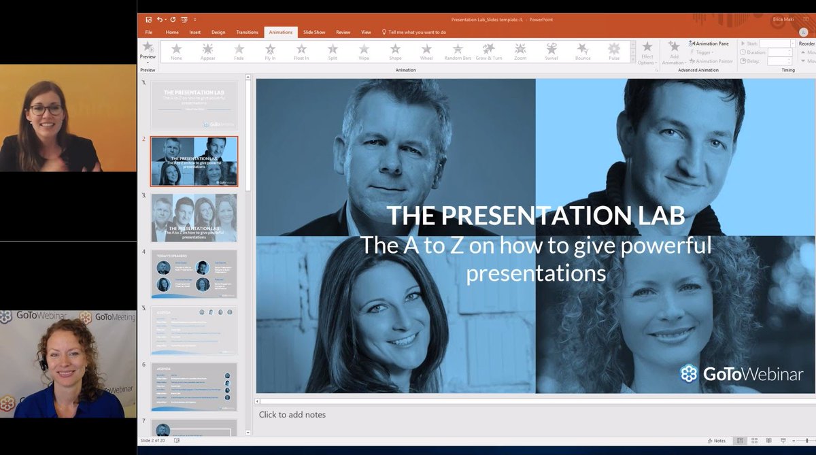Apply the Float In animation effect

pyautogui.click(x=301, y=52)
